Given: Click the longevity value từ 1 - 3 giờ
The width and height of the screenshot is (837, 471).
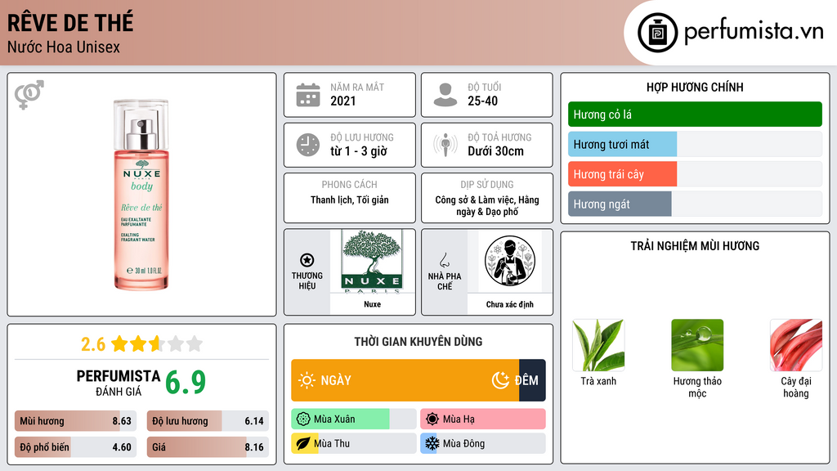Looking at the screenshot, I should (359, 151).
